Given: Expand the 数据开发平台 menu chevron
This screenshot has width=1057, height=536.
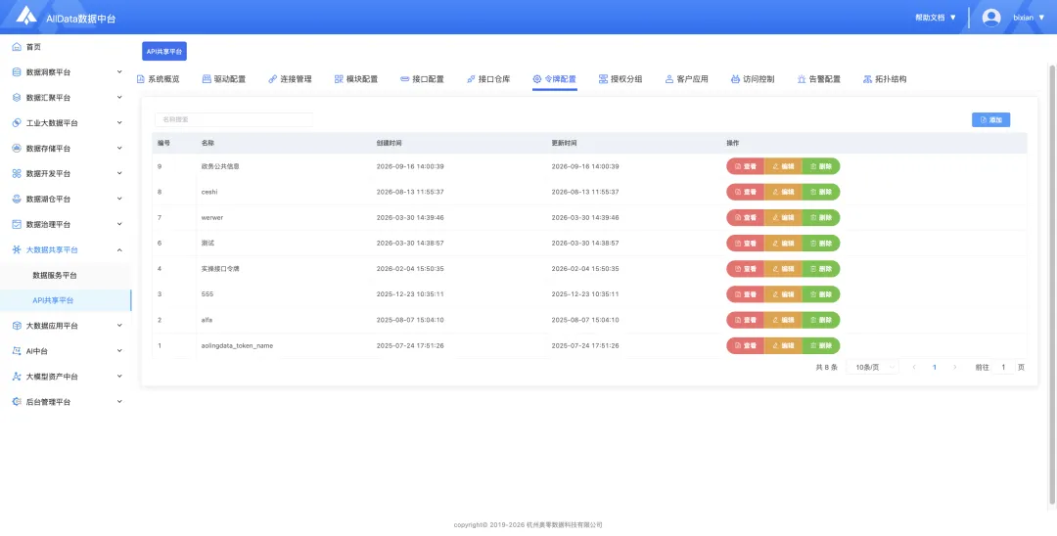Looking at the screenshot, I should tap(119, 174).
